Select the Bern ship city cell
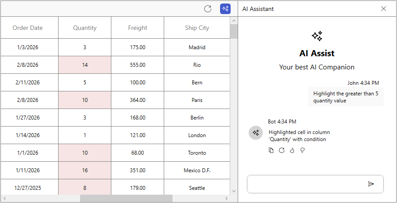The image size is (397, 203). (197, 83)
